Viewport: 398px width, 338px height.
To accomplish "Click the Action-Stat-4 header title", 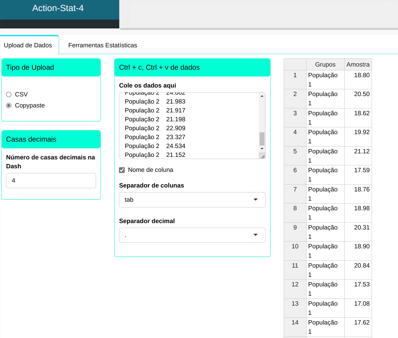I will (58, 8).
